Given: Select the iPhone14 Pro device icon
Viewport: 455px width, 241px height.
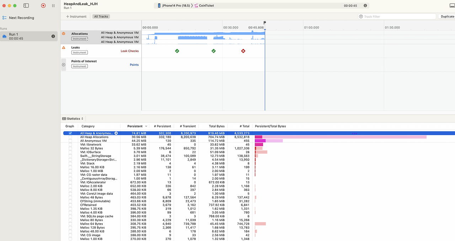Looking at the screenshot, I should click(159, 6).
